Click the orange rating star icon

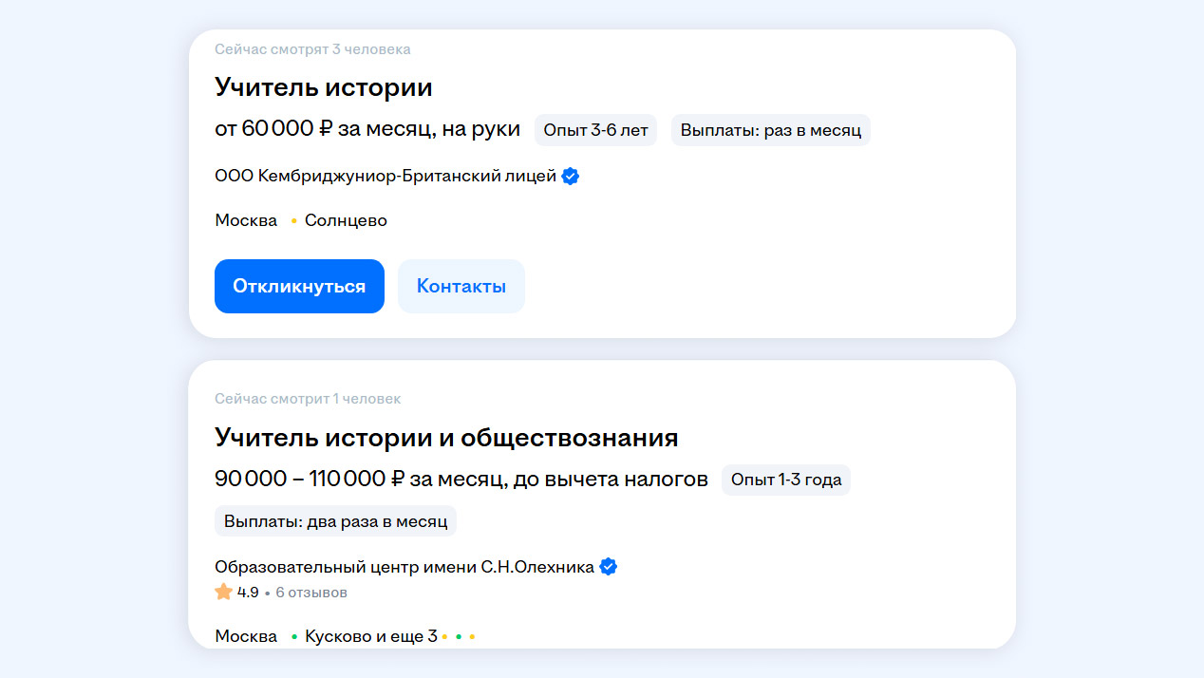(224, 593)
